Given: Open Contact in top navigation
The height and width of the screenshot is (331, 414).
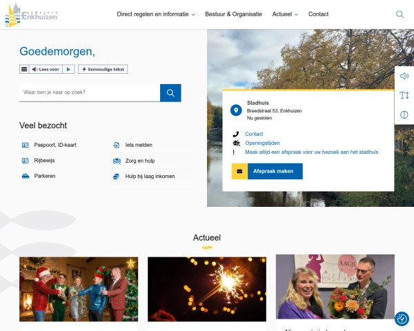Looking at the screenshot, I should [318, 14].
